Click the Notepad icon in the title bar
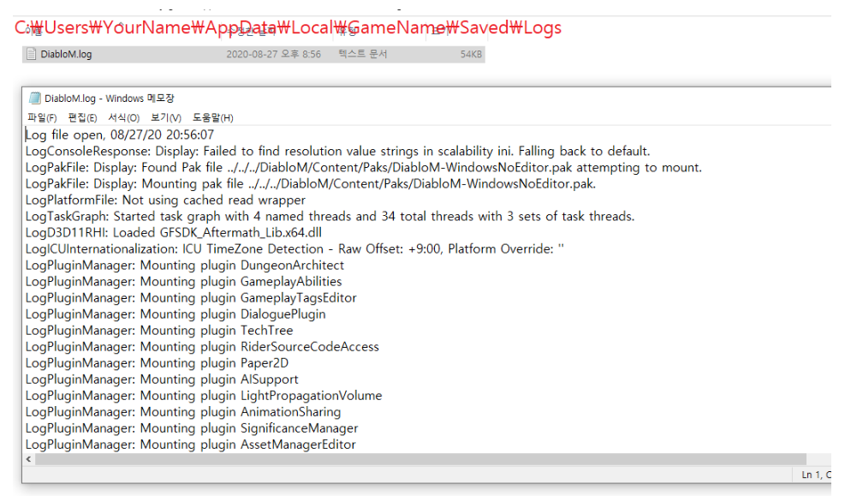 click(34, 98)
